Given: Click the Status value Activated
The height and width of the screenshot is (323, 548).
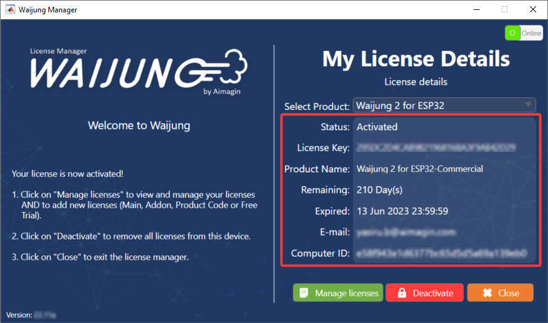Looking at the screenshot, I should (x=377, y=126).
